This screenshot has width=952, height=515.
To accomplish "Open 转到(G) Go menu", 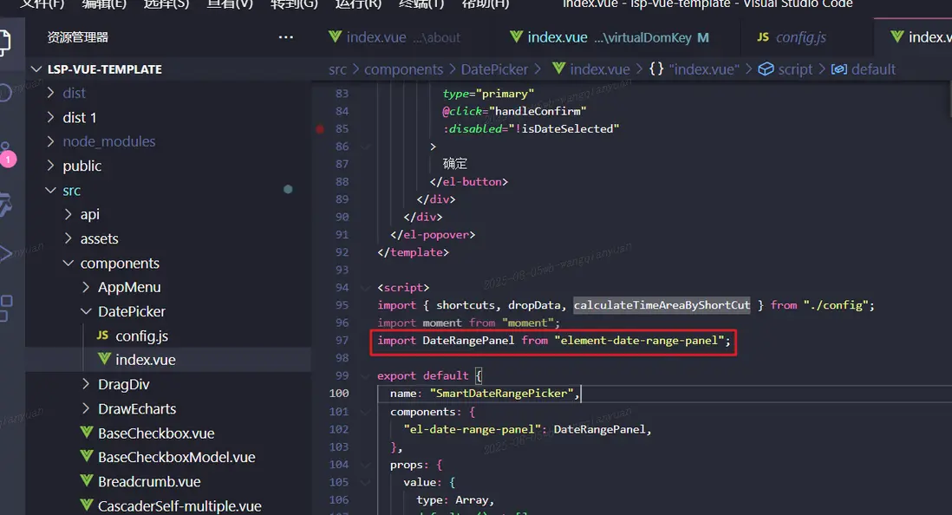I will tap(294, 4).
